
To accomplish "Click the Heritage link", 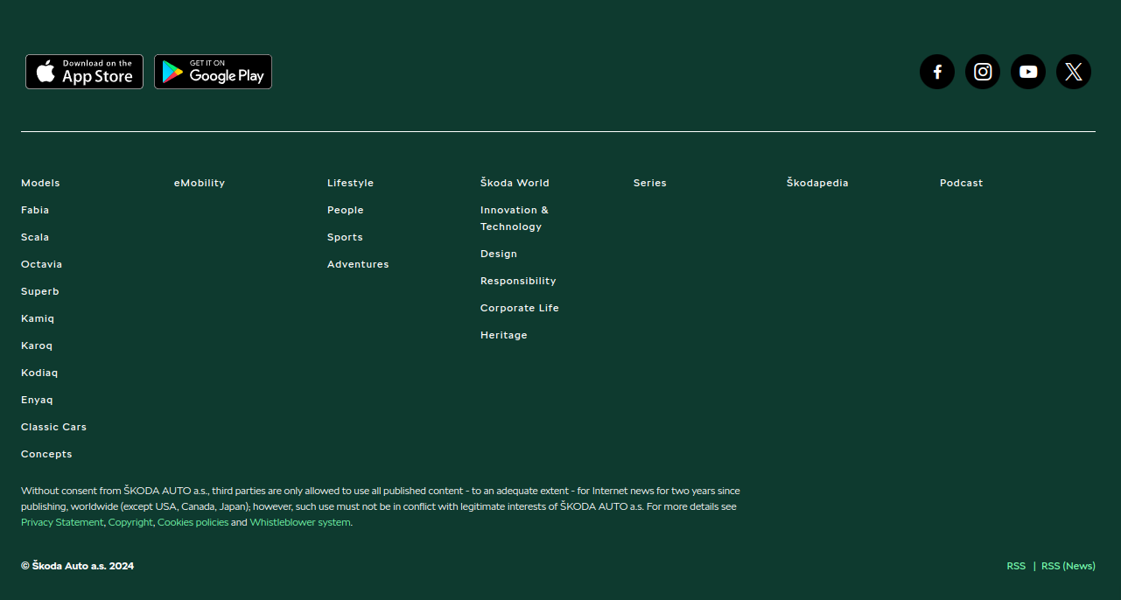I will tap(504, 335).
